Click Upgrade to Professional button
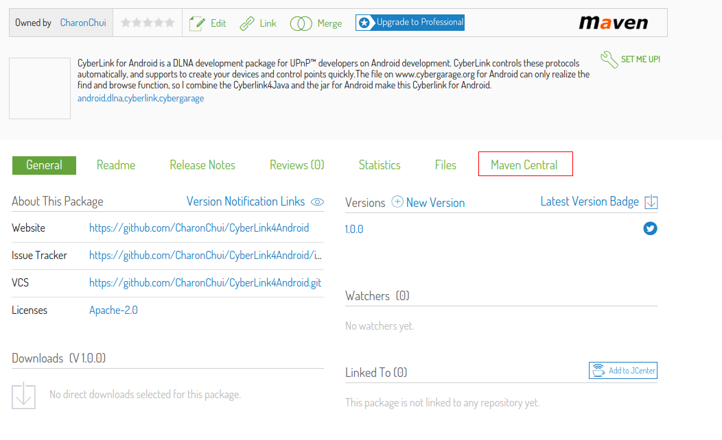The image size is (722, 440). (410, 23)
